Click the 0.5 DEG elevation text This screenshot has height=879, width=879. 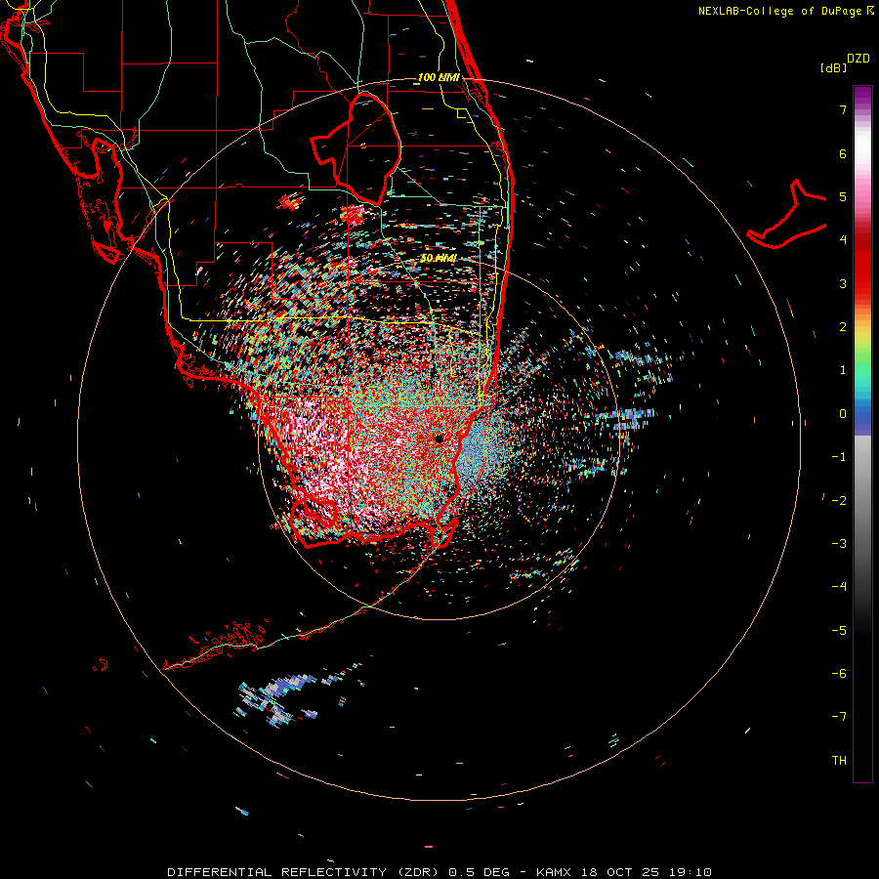pyautogui.click(x=480, y=872)
